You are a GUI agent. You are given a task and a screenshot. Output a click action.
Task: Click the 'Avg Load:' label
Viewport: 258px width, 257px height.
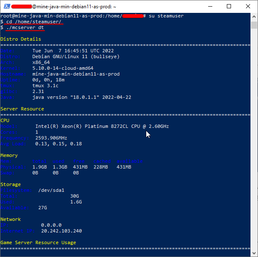pyautogui.click(x=13, y=144)
